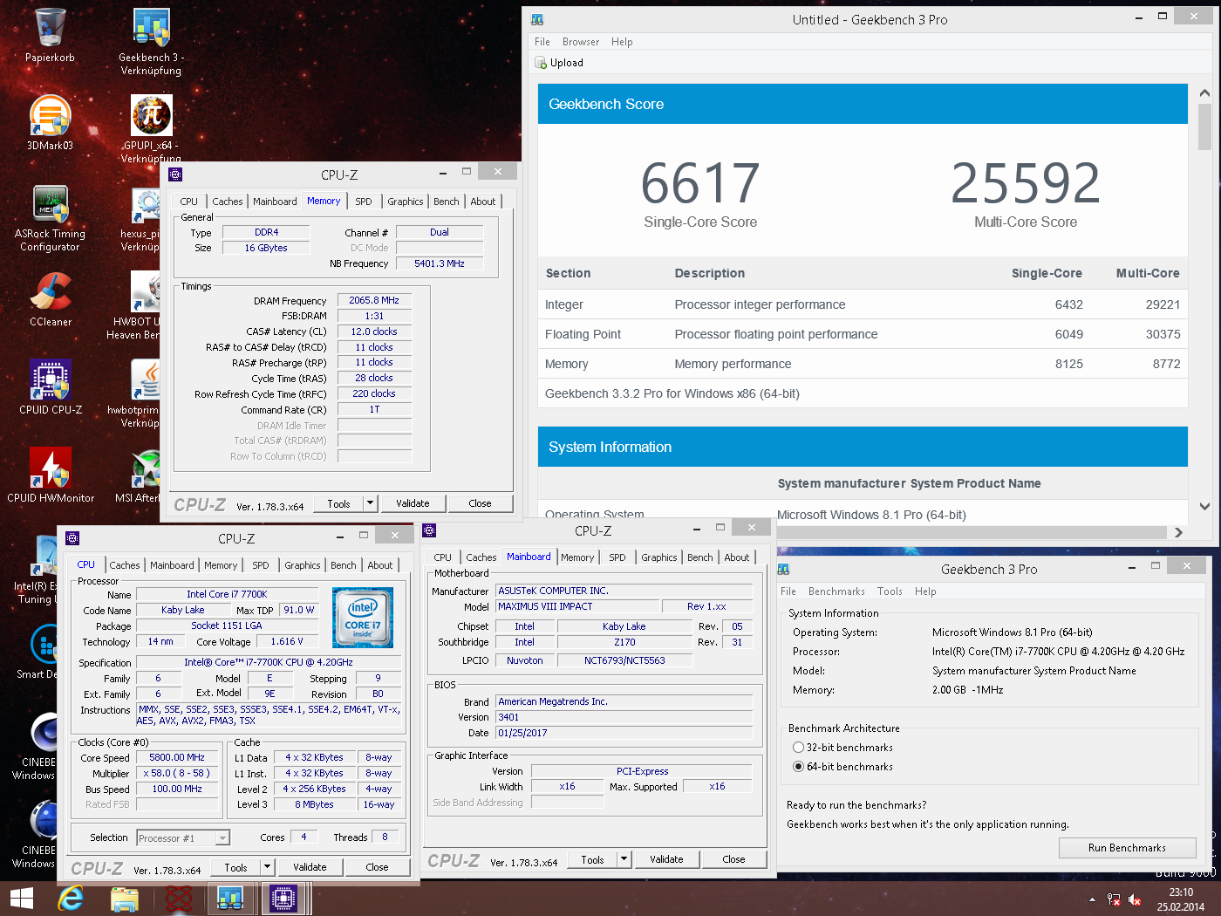The width and height of the screenshot is (1221, 916).
Task: Click the network tray icon
Action: [1113, 899]
